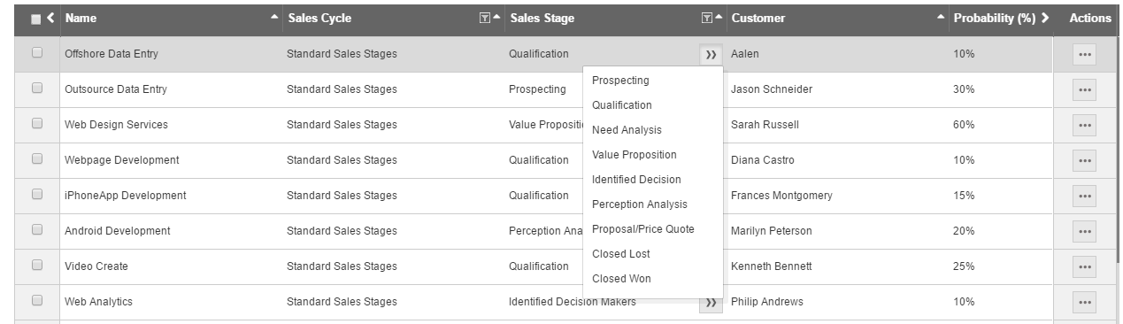Click left chevron beside header checkbox
Viewport: 1123px width, 324px height.
click(x=50, y=18)
